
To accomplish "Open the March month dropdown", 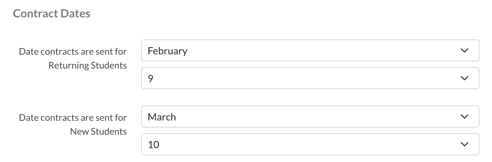I will pyautogui.click(x=310, y=117).
